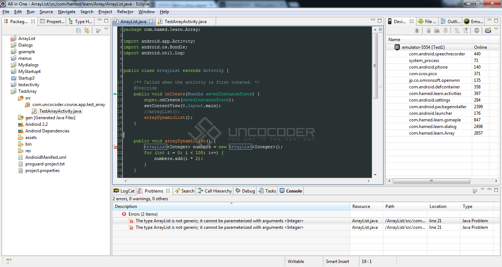Screen dimensions: 502x267
Task: Collapse All in Package Explorer
Action: [79, 31]
